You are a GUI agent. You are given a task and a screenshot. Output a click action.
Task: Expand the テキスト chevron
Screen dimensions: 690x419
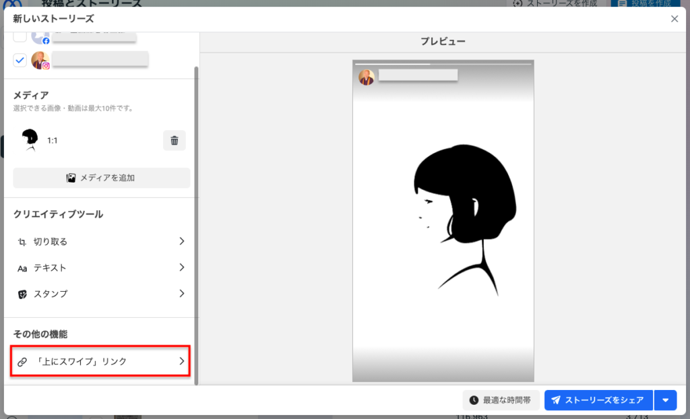(182, 267)
